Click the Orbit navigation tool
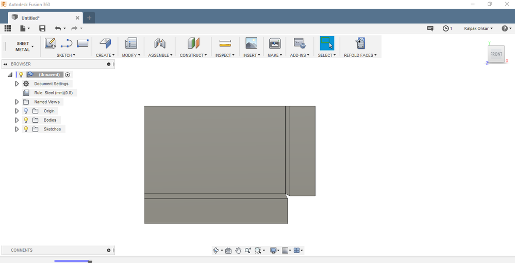Viewport: 515px width, 263px height. (x=216, y=251)
